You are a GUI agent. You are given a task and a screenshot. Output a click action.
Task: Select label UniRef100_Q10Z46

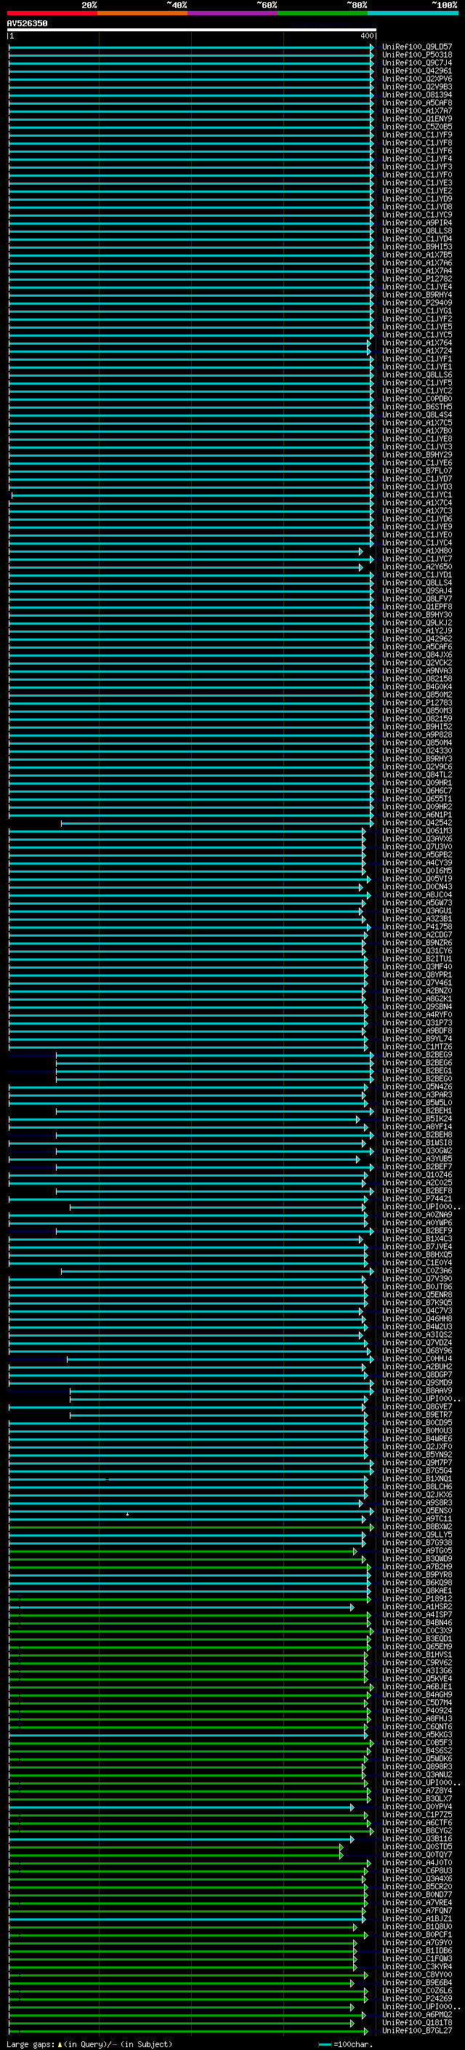[417, 1175]
